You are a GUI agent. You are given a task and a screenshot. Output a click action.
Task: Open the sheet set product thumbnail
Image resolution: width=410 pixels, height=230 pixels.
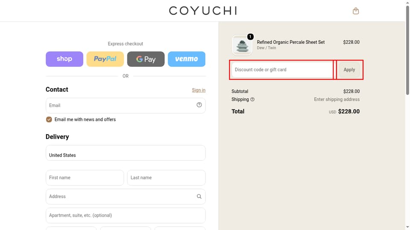tap(242, 45)
